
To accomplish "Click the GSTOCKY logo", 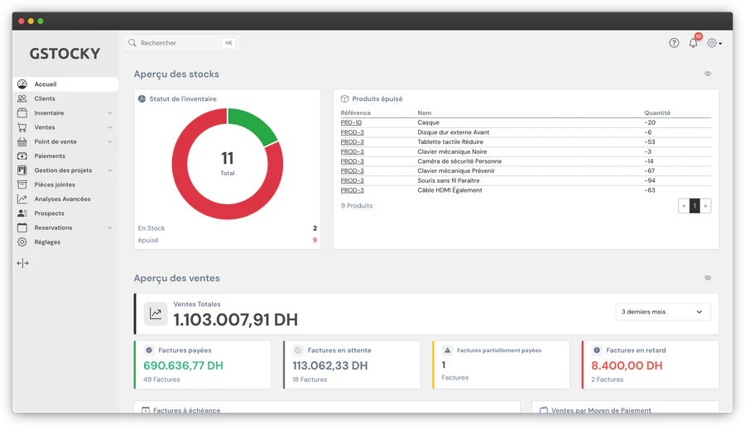I will [65, 54].
